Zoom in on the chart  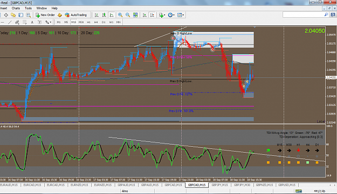(x=120, y=15)
